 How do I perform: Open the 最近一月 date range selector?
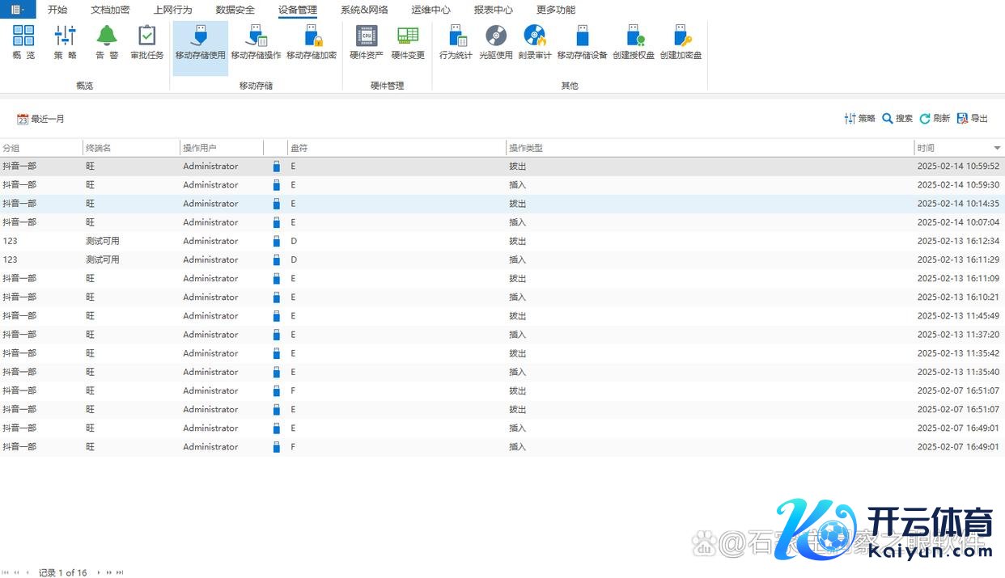coord(41,119)
